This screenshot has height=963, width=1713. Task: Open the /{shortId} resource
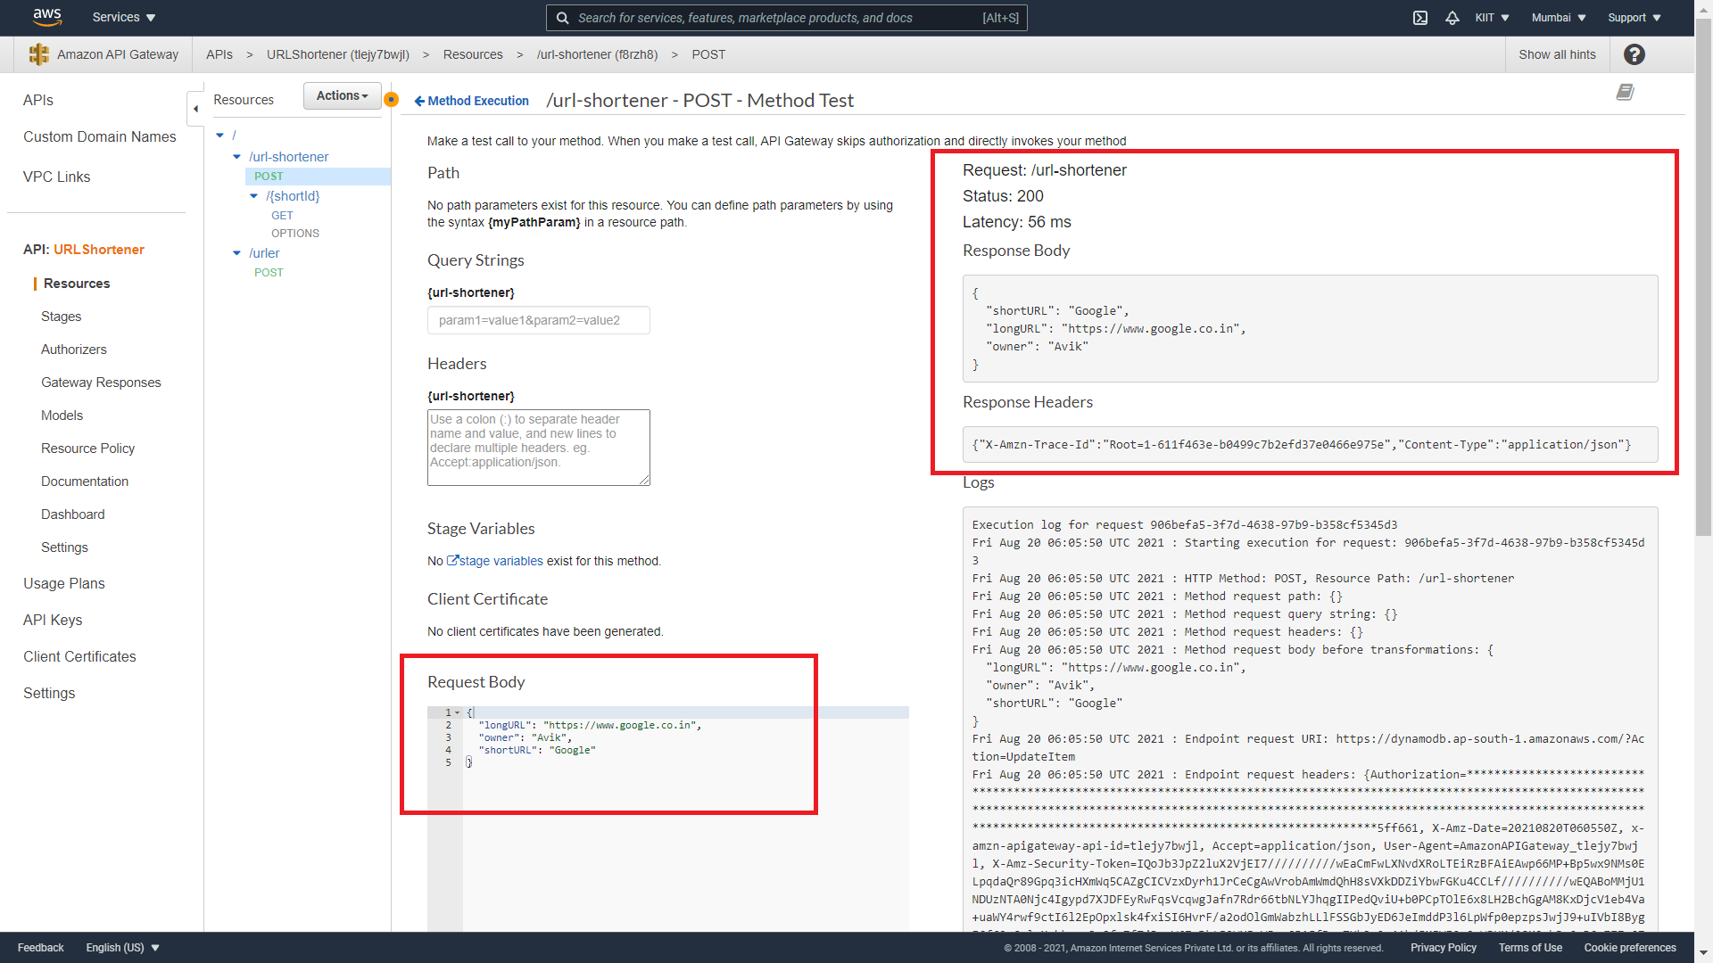[293, 196]
